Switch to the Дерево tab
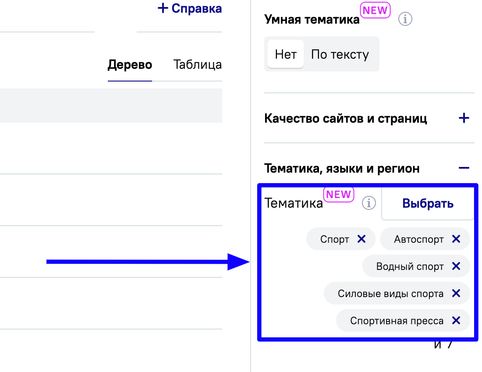Image resolution: width=482 pixels, height=372 pixels. point(130,65)
